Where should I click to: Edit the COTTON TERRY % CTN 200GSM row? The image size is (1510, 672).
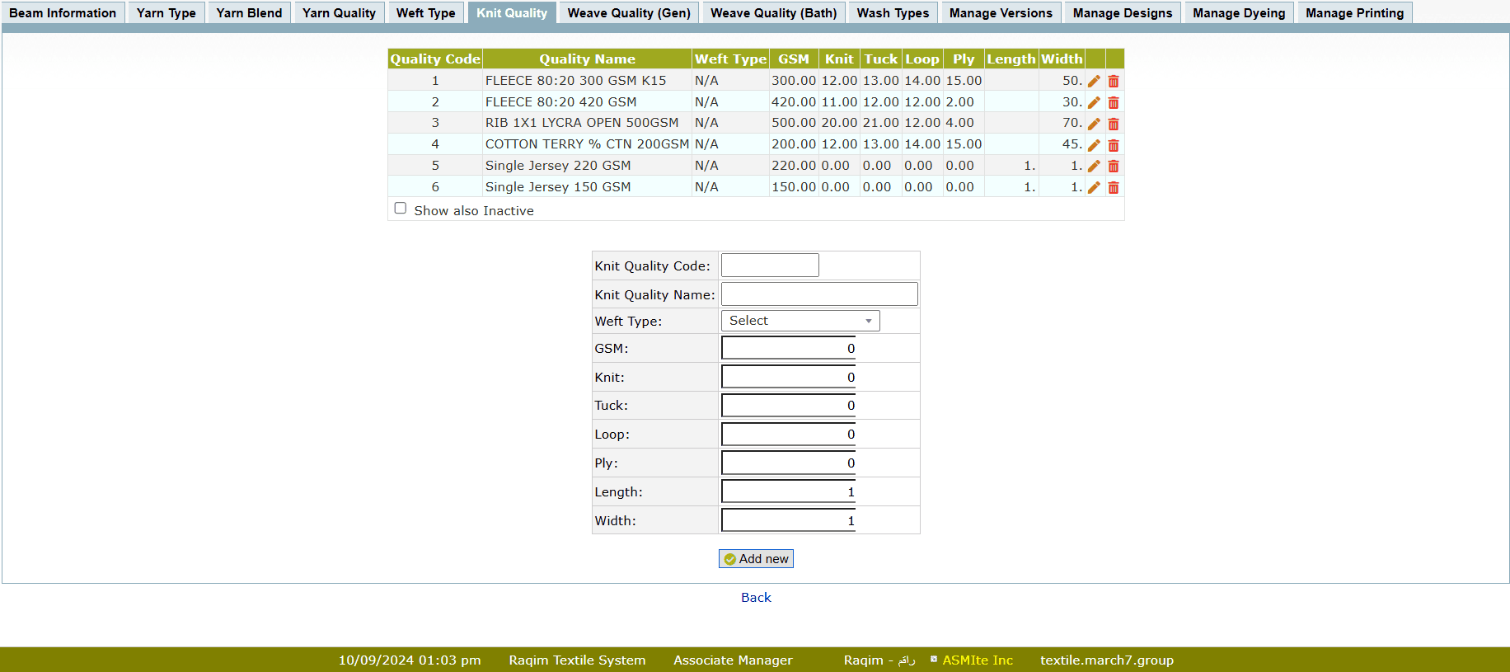[x=1094, y=145]
